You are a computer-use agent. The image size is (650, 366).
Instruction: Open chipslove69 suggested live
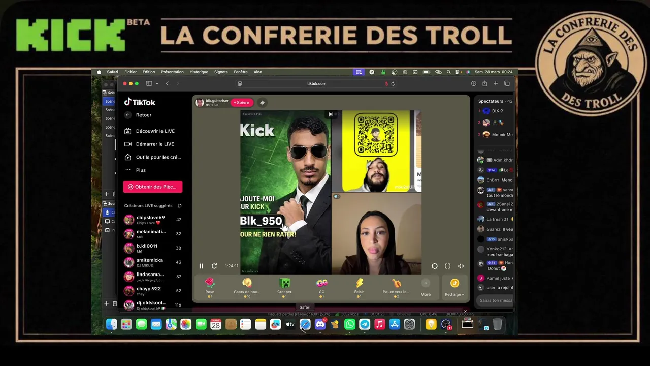(x=153, y=220)
